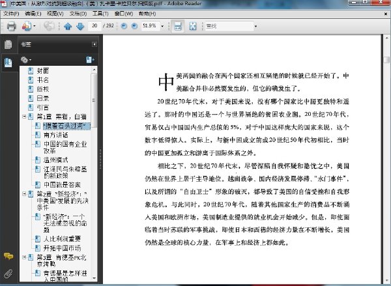Collapse the 第2章 新经济 bookmark

pos(24,193)
